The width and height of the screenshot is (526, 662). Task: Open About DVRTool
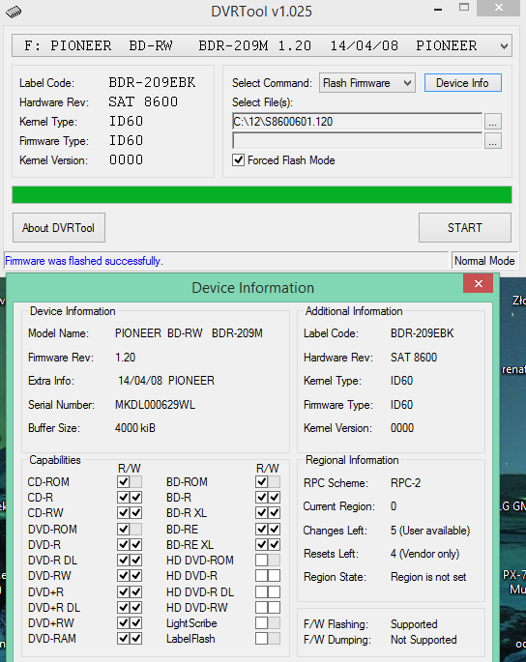[x=59, y=227]
